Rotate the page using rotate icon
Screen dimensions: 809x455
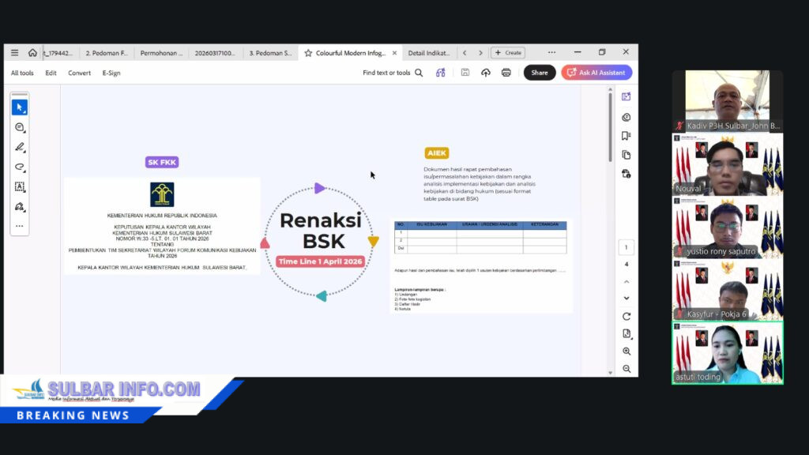pos(627,316)
